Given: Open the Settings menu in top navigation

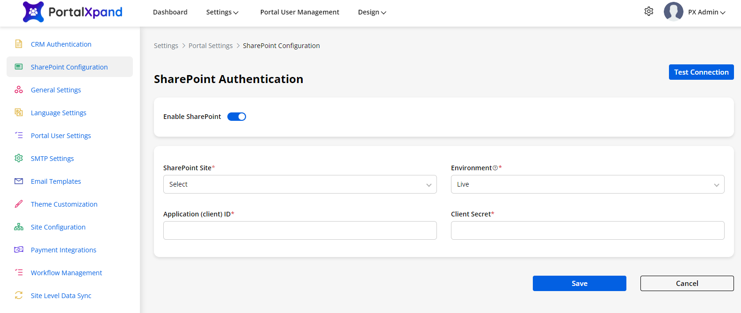Looking at the screenshot, I should [222, 12].
